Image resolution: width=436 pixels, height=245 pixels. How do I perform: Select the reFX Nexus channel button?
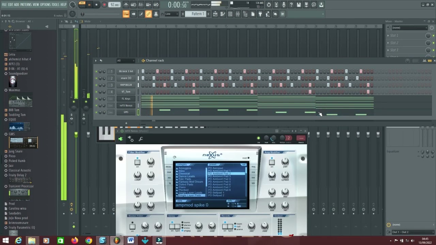point(126,105)
